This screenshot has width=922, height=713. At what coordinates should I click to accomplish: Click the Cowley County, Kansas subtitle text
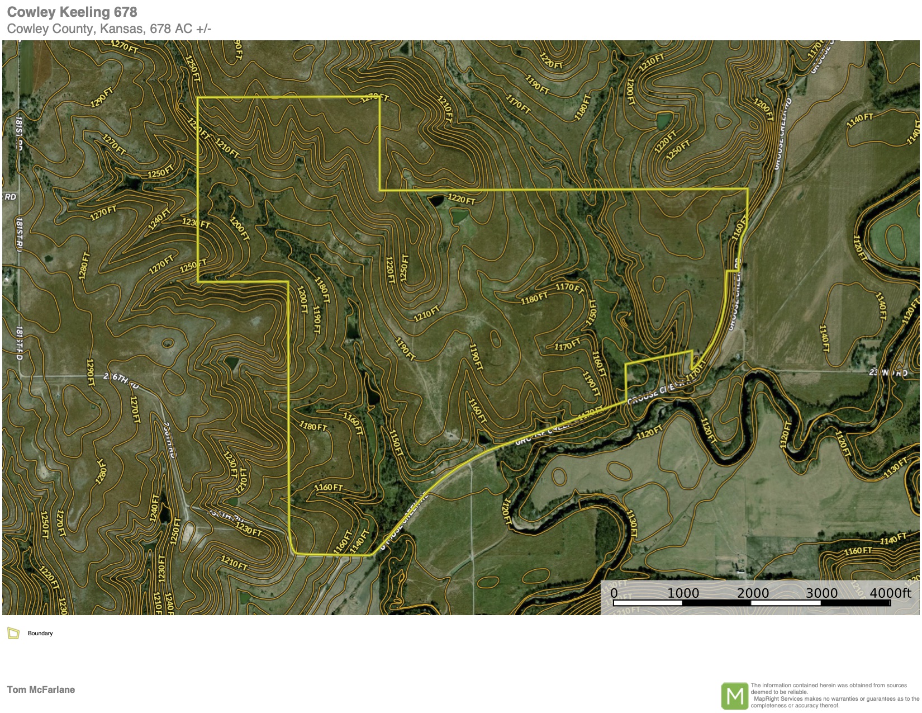(x=109, y=29)
